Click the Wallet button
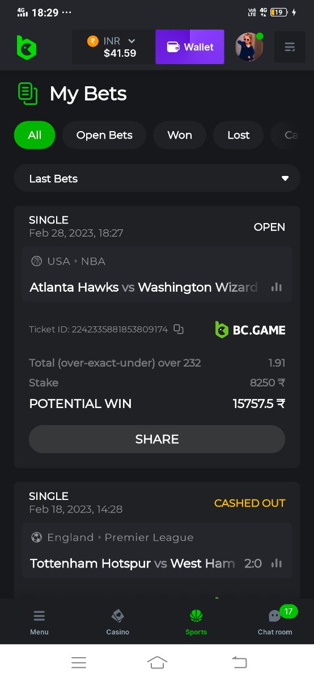314x681 pixels. [x=190, y=47]
